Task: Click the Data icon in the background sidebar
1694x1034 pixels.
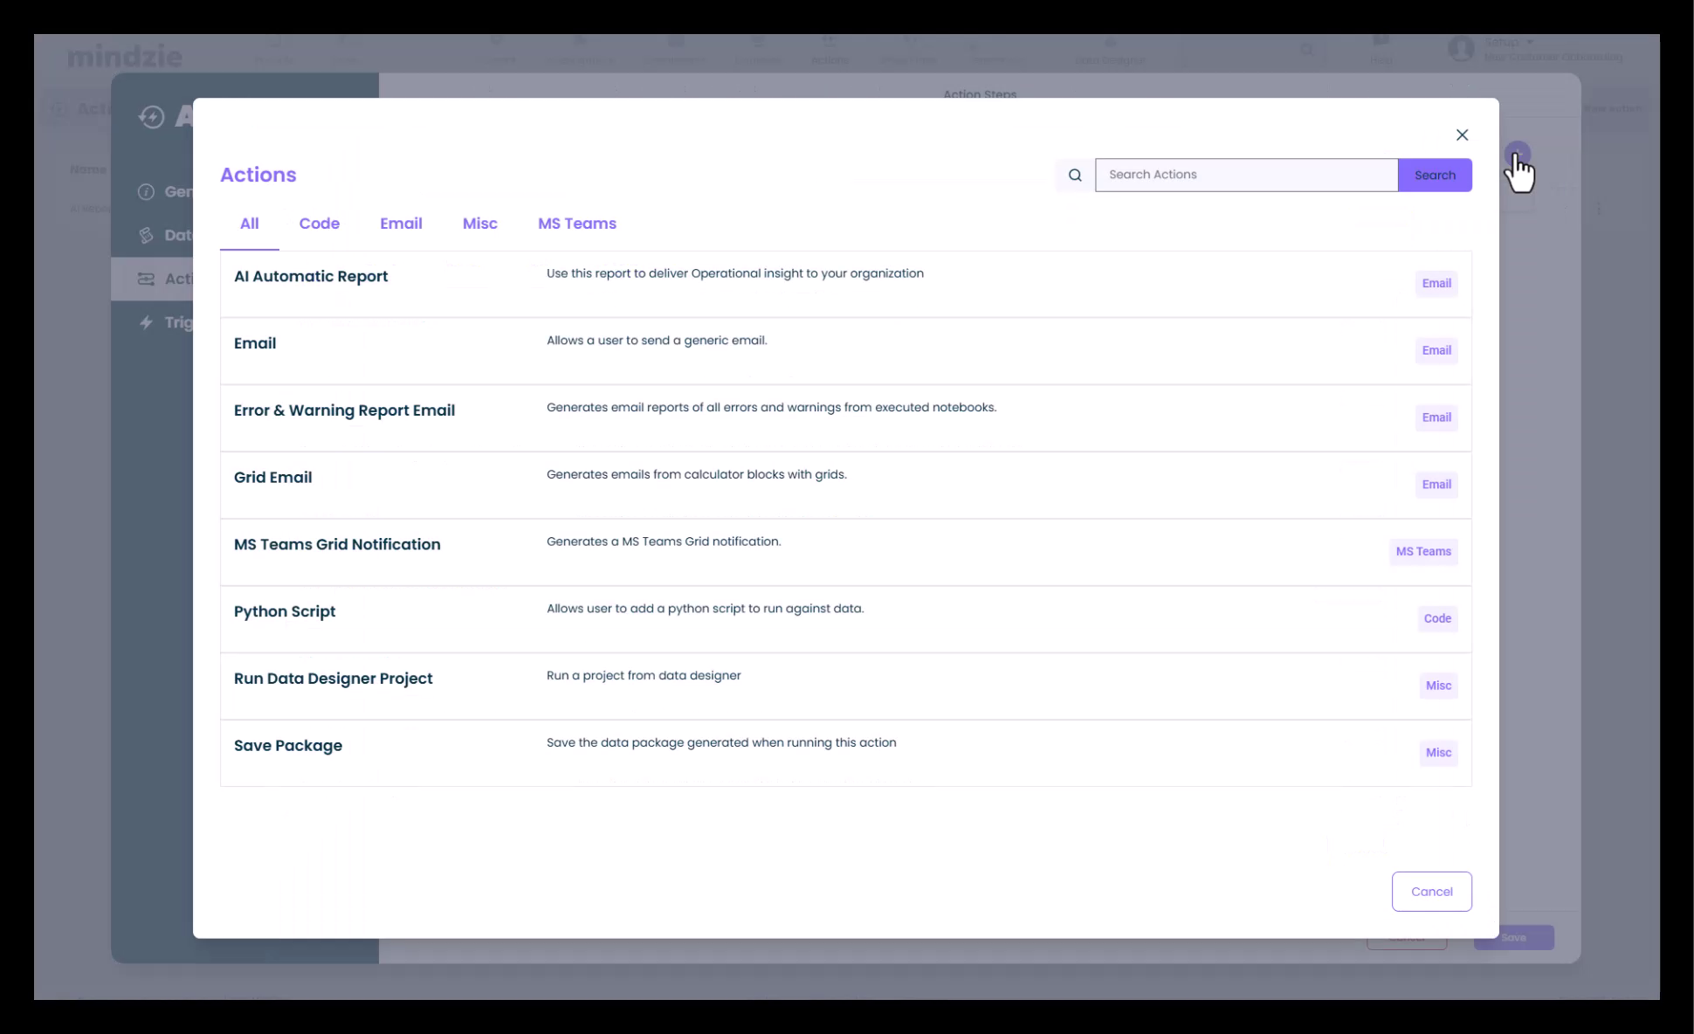Action: coord(146,235)
